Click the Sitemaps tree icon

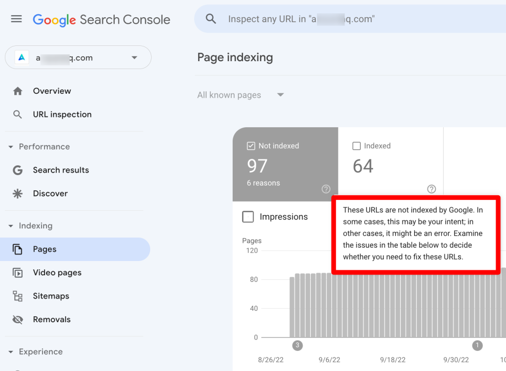(x=17, y=296)
